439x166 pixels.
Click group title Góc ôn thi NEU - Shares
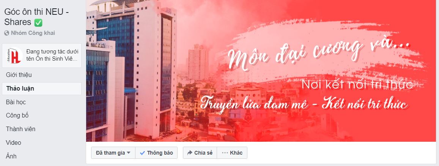36,17
